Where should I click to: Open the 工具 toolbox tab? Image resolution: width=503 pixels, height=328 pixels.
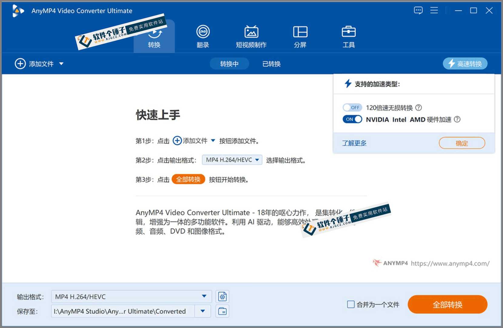click(x=348, y=36)
